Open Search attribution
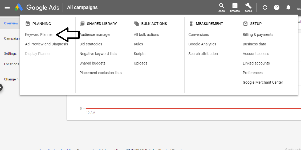Viewport: 301px width, 150px height. [x=203, y=54]
